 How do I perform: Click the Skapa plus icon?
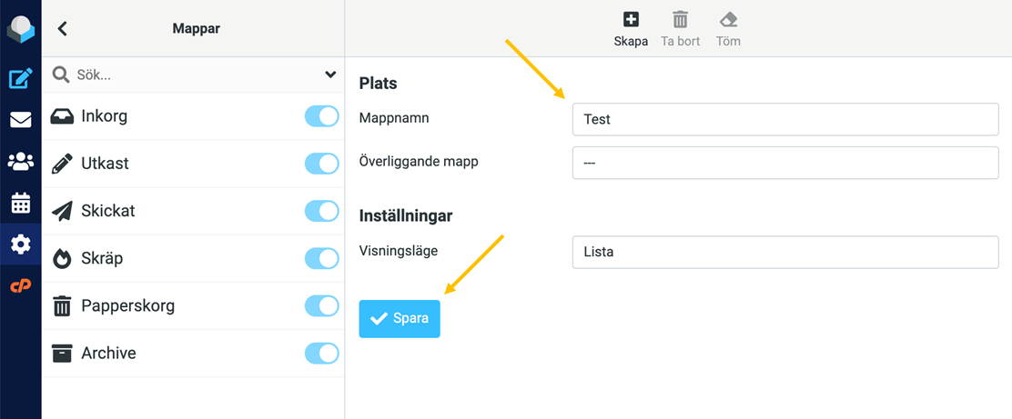(x=631, y=19)
